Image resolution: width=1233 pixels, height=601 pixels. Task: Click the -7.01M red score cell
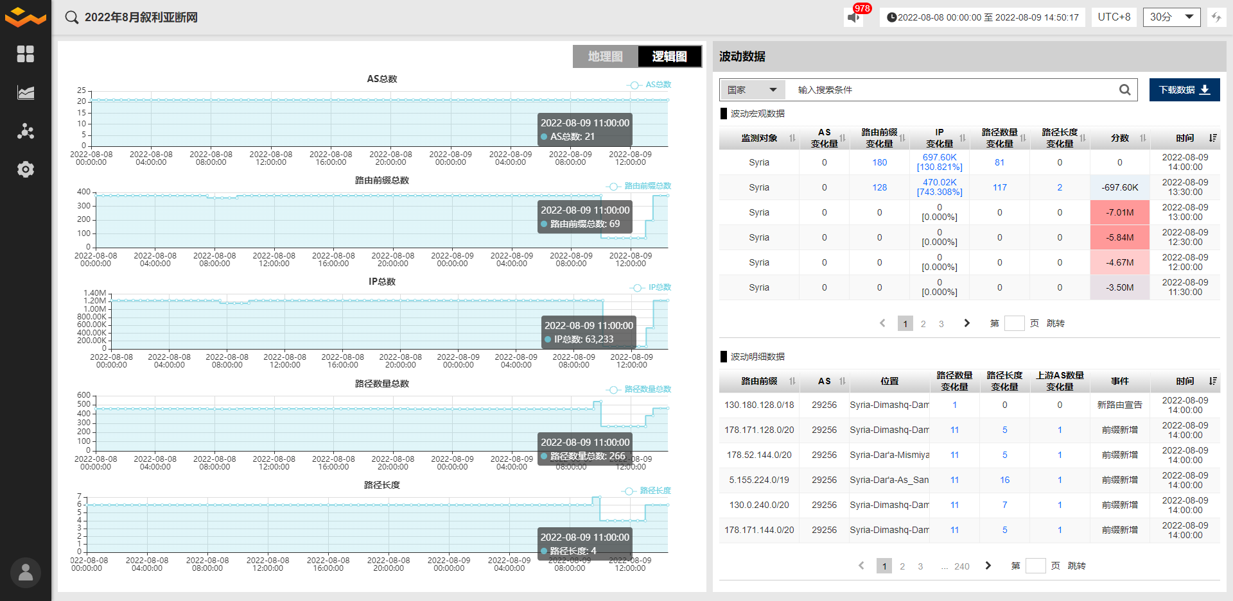[1119, 212]
